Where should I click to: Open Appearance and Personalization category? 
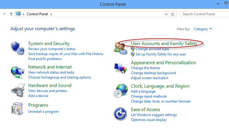click(x=163, y=63)
